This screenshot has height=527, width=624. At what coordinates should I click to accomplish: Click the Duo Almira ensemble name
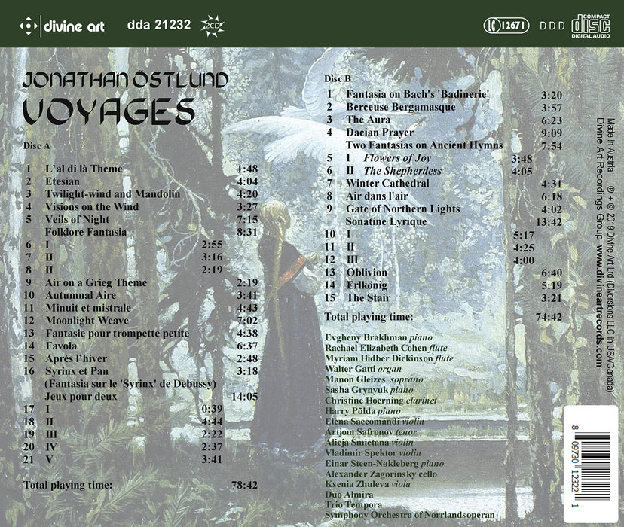pyautogui.click(x=349, y=495)
